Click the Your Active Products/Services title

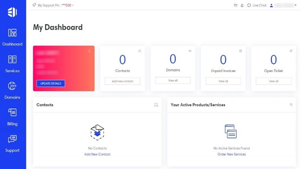pos(198,105)
